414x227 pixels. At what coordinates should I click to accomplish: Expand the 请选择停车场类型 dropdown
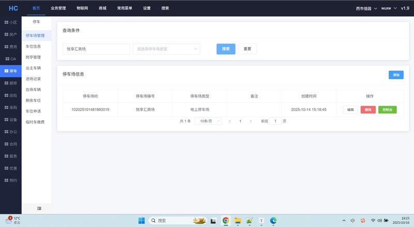[x=167, y=49]
